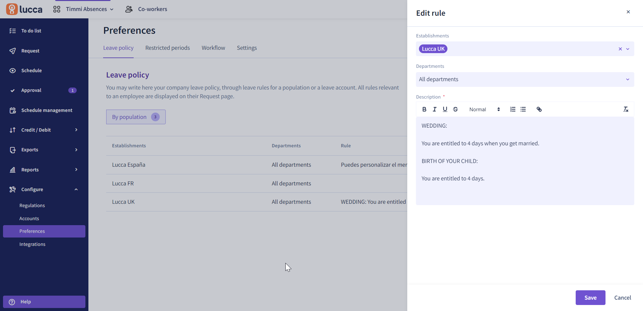Click the 'WEDDING: You are entitled' rule text
The image size is (643, 311).
coord(373,202)
